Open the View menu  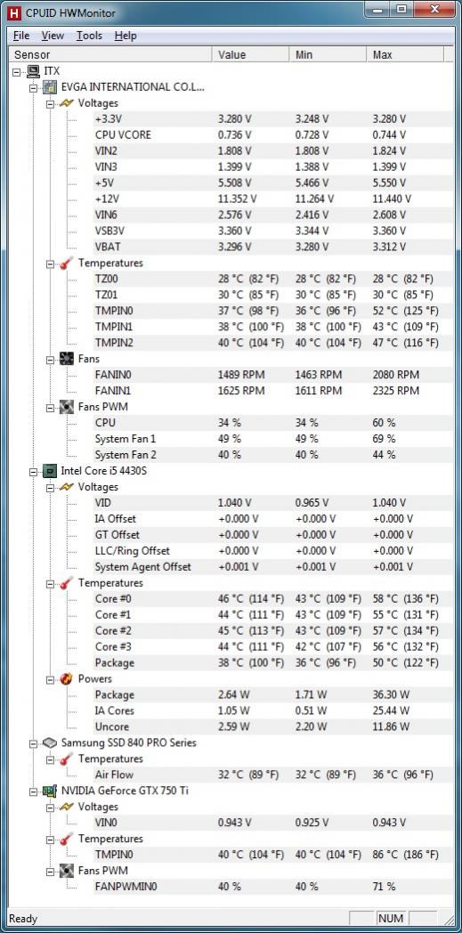pos(53,36)
